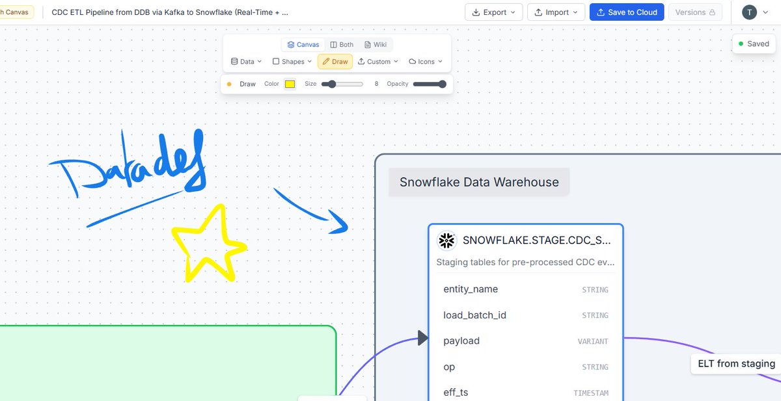This screenshot has height=401, width=781.
Task: Click the staging tables description text
Action: [525, 263]
